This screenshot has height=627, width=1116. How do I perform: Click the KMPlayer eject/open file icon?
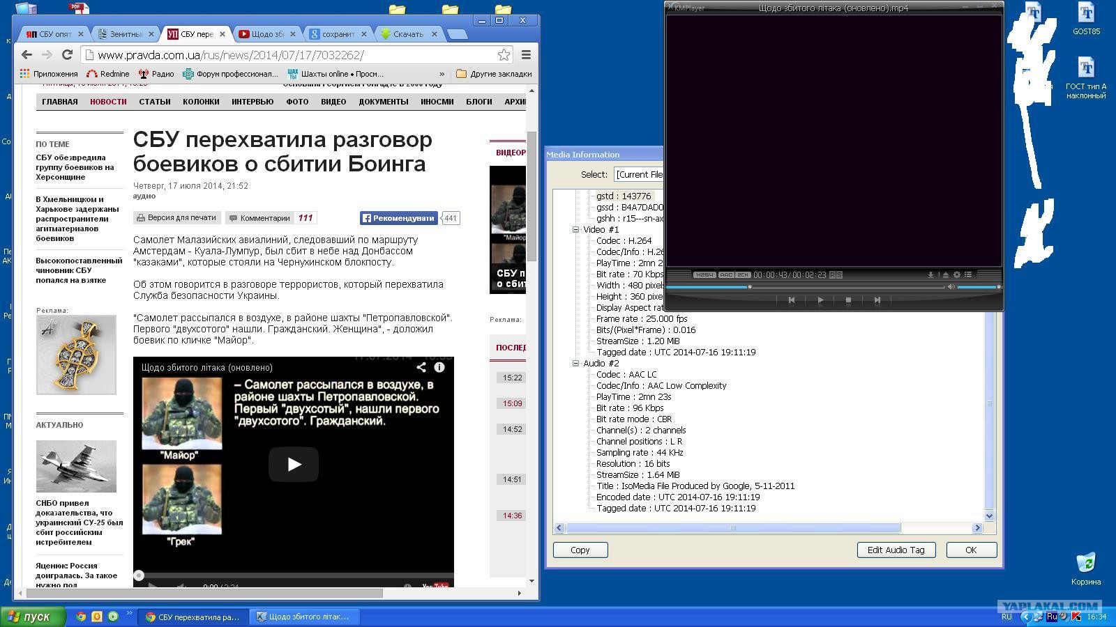coord(945,274)
